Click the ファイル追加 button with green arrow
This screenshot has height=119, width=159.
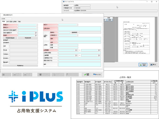[143, 64]
